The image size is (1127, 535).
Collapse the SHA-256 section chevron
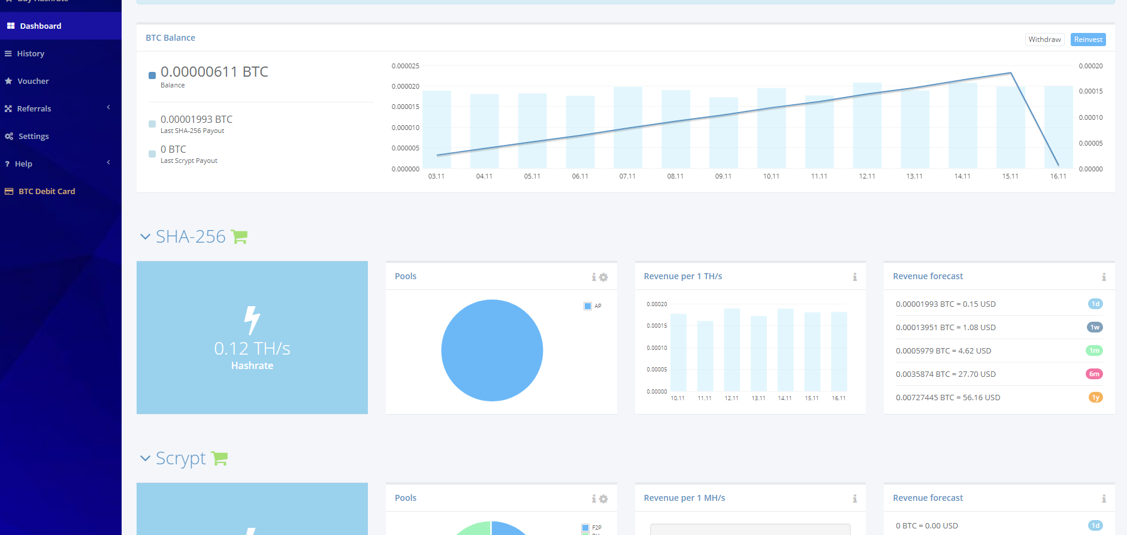(145, 237)
